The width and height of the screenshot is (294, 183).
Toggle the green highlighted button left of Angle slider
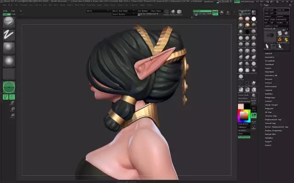point(202,11)
